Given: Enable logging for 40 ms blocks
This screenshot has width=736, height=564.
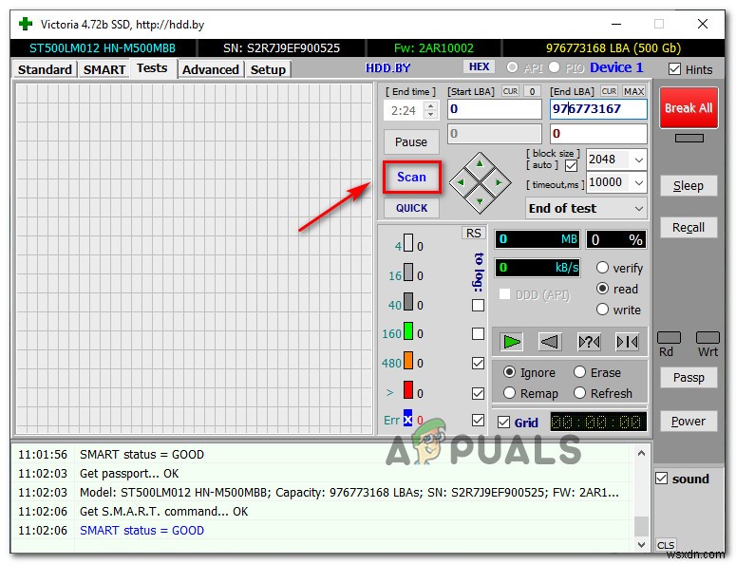Looking at the screenshot, I should (x=478, y=305).
